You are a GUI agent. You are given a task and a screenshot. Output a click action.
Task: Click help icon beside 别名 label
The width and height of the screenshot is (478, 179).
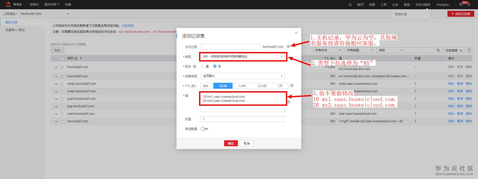coord(195,66)
